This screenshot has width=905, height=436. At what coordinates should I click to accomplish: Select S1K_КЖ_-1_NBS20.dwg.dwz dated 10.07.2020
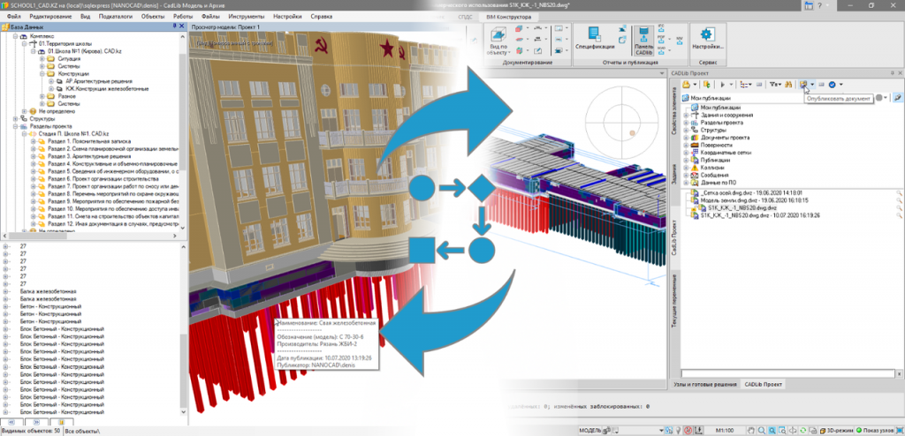coord(761,215)
